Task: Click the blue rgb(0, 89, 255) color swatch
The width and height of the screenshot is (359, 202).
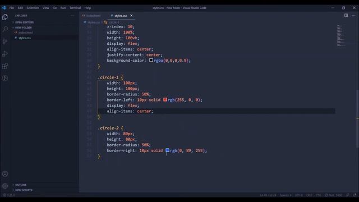Action: pos(167,150)
